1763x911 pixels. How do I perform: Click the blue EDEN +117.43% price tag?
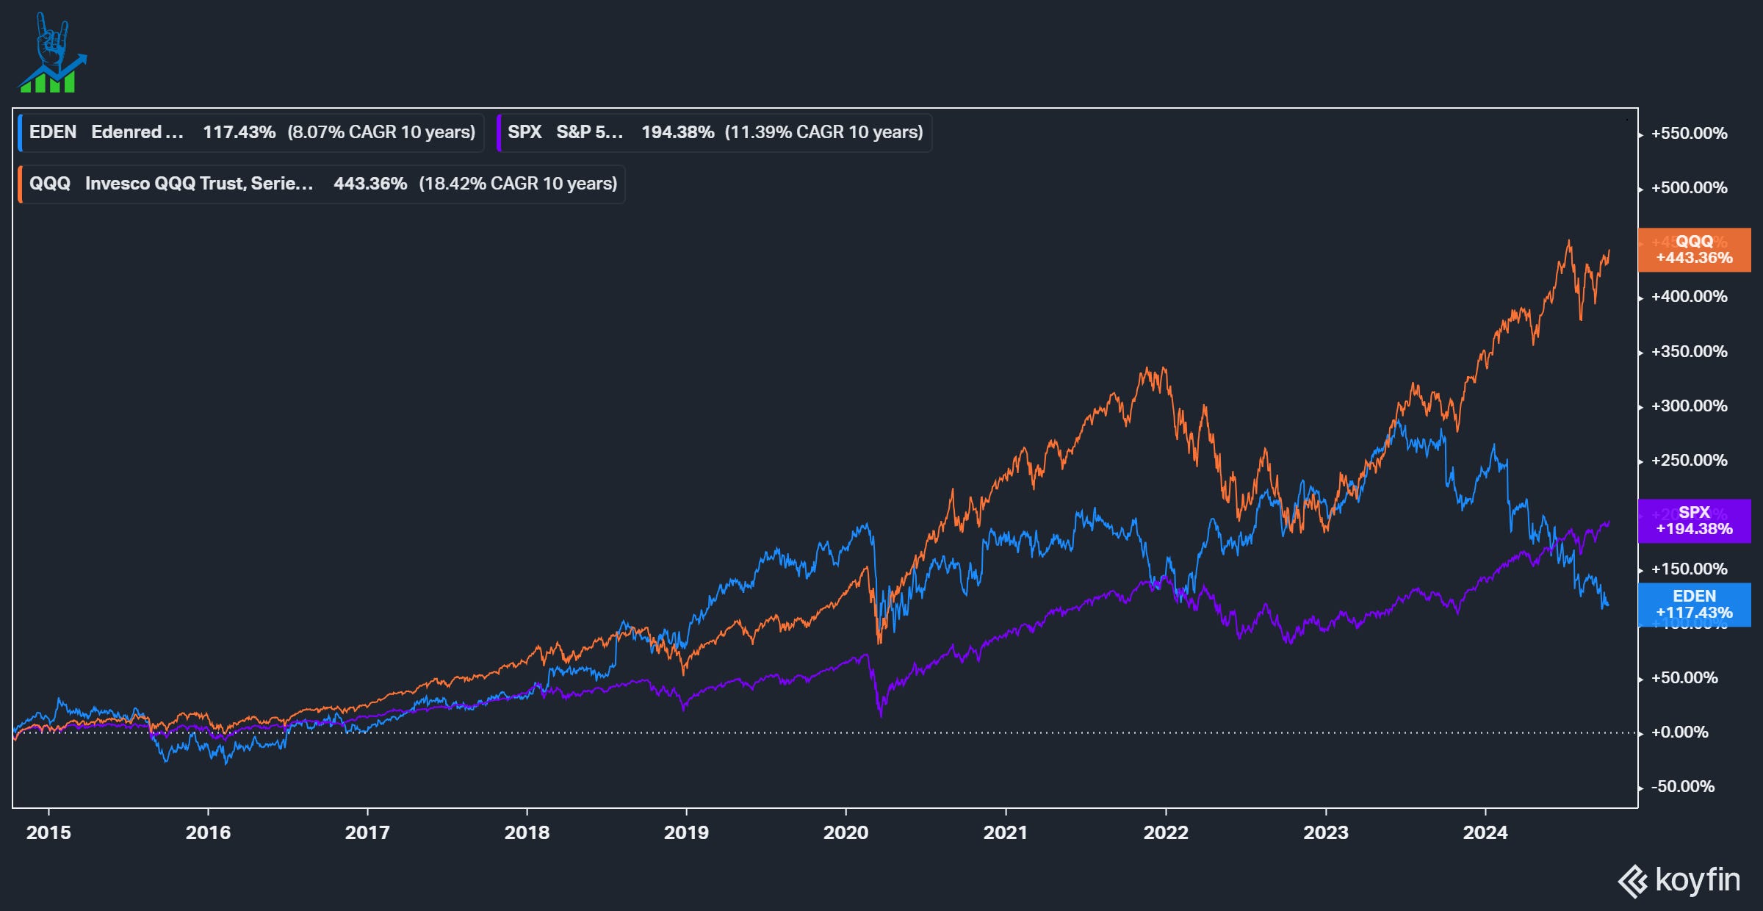tap(1695, 605)
